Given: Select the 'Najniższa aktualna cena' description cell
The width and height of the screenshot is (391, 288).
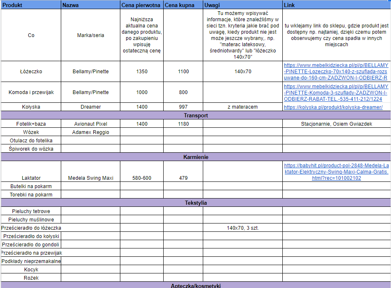Looking at the screenshot, I should click(x=142, y=35).
